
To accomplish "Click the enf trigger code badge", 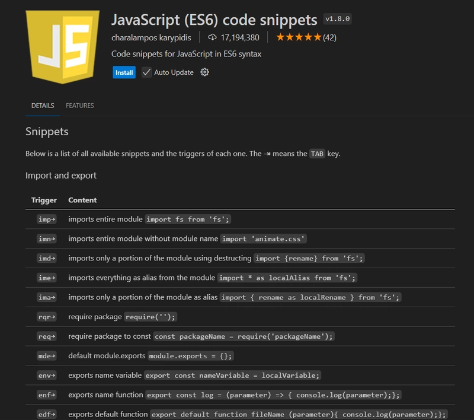I will (47, 395).
